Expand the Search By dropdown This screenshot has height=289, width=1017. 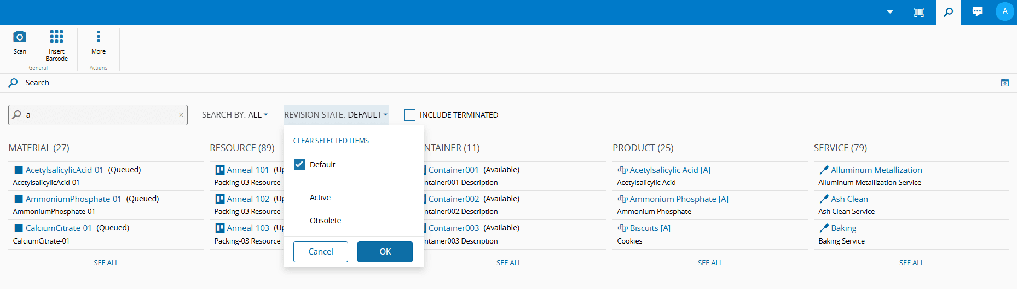tap(235, 115)
